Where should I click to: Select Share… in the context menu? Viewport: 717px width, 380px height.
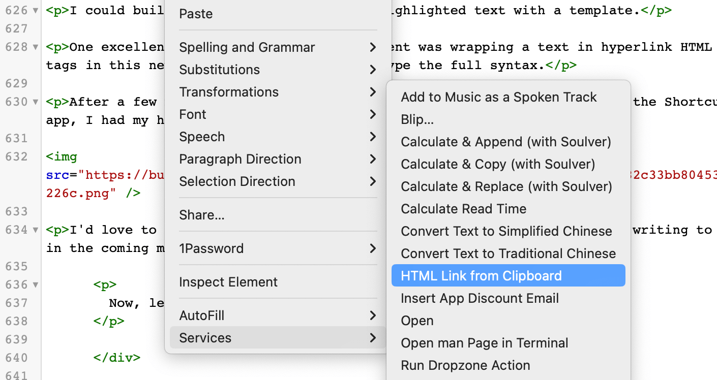tap(202, 215)
